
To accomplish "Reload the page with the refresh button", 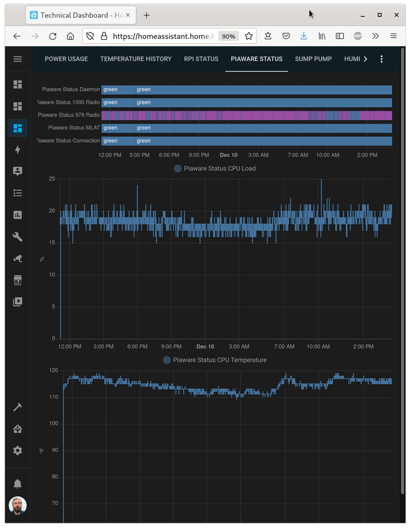I will coord(53,36).
